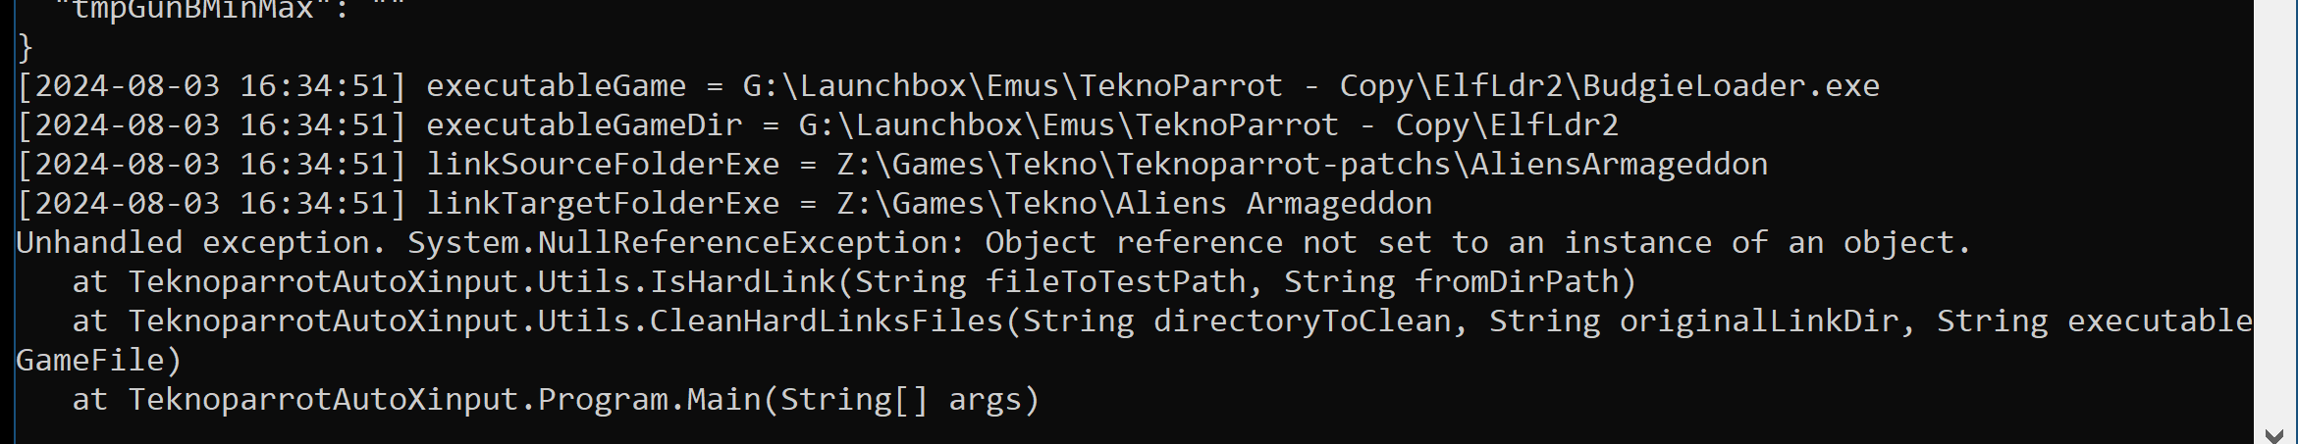Click the Utils.CleanHardLinksFiles stack trace entry

(x=565, y=321)
